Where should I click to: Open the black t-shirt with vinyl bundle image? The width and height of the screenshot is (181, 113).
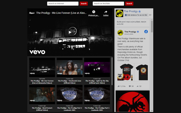(126, 72)
